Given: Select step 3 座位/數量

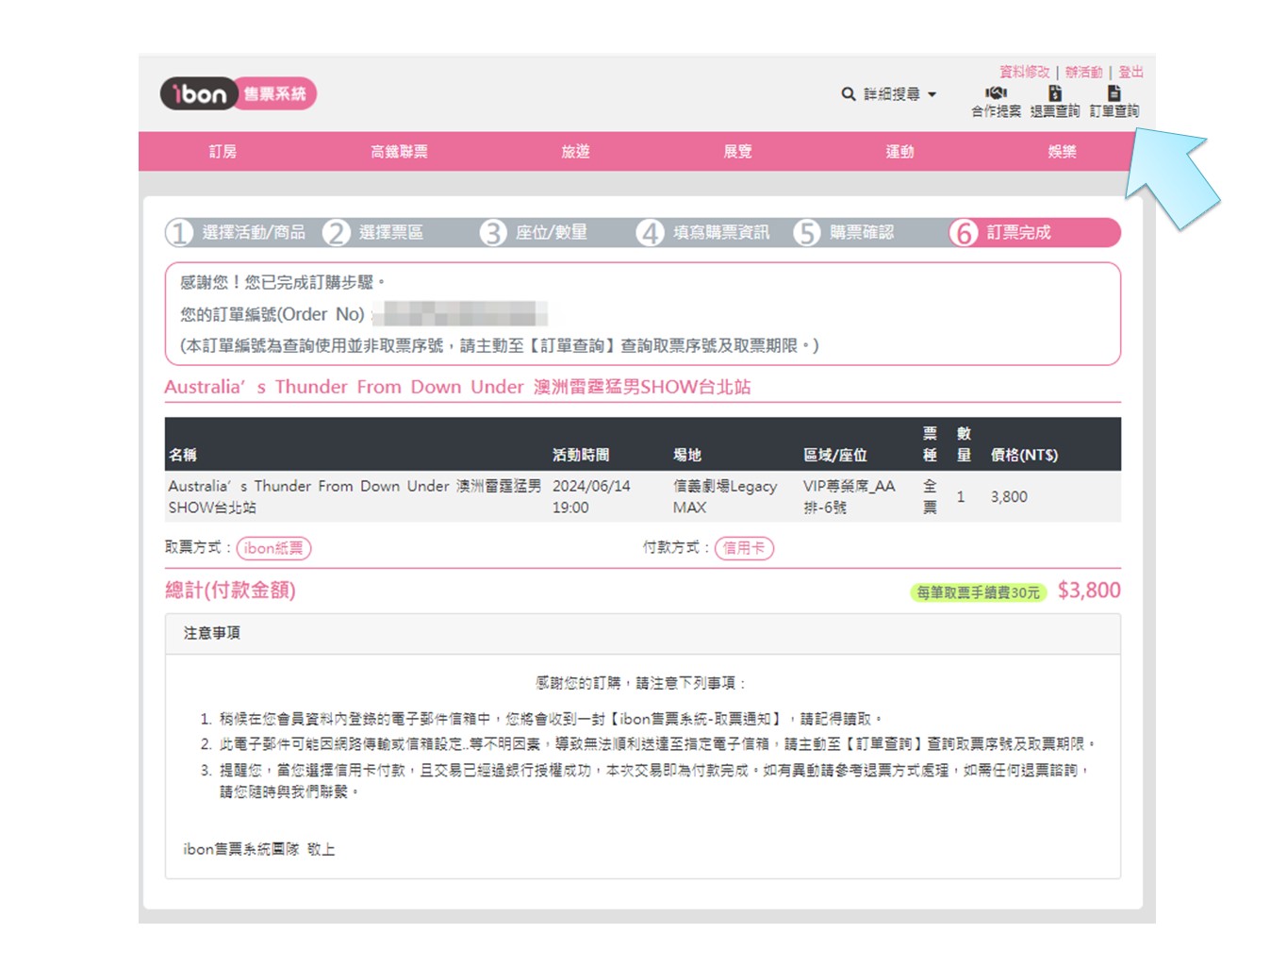Looking at the screenshot, I should click(x=534, y=232).
